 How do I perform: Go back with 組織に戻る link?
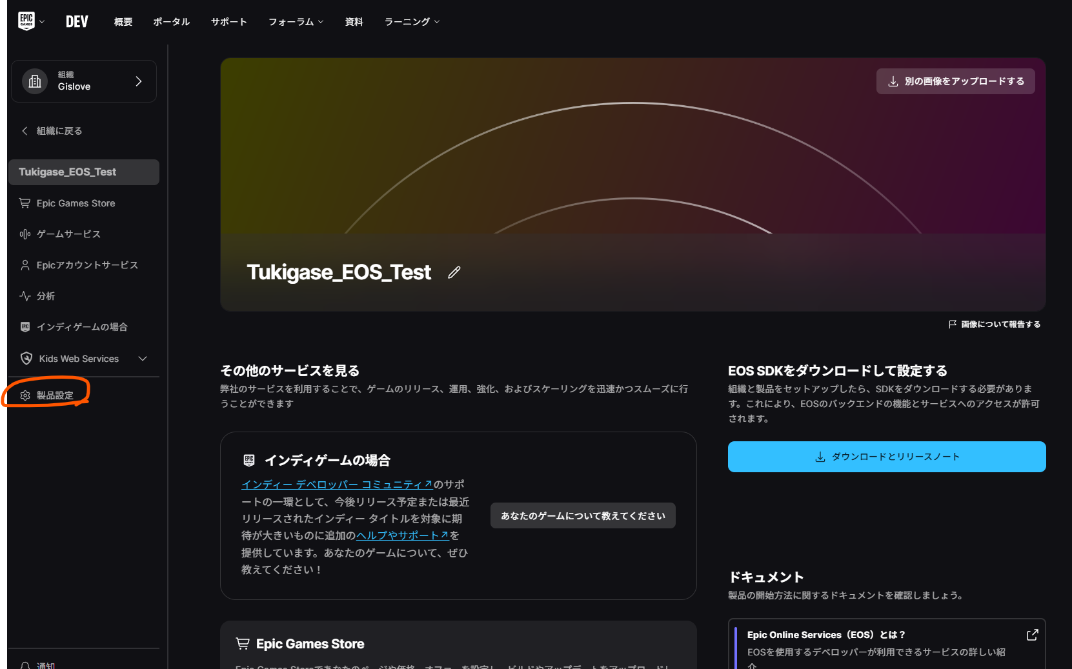tap(52, 131)
